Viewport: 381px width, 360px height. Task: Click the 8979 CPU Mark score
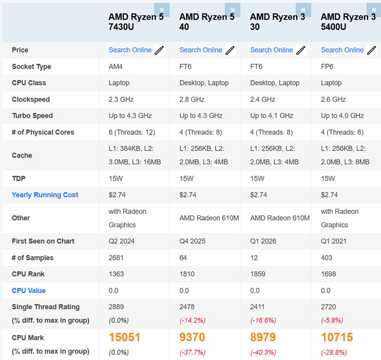263,337
